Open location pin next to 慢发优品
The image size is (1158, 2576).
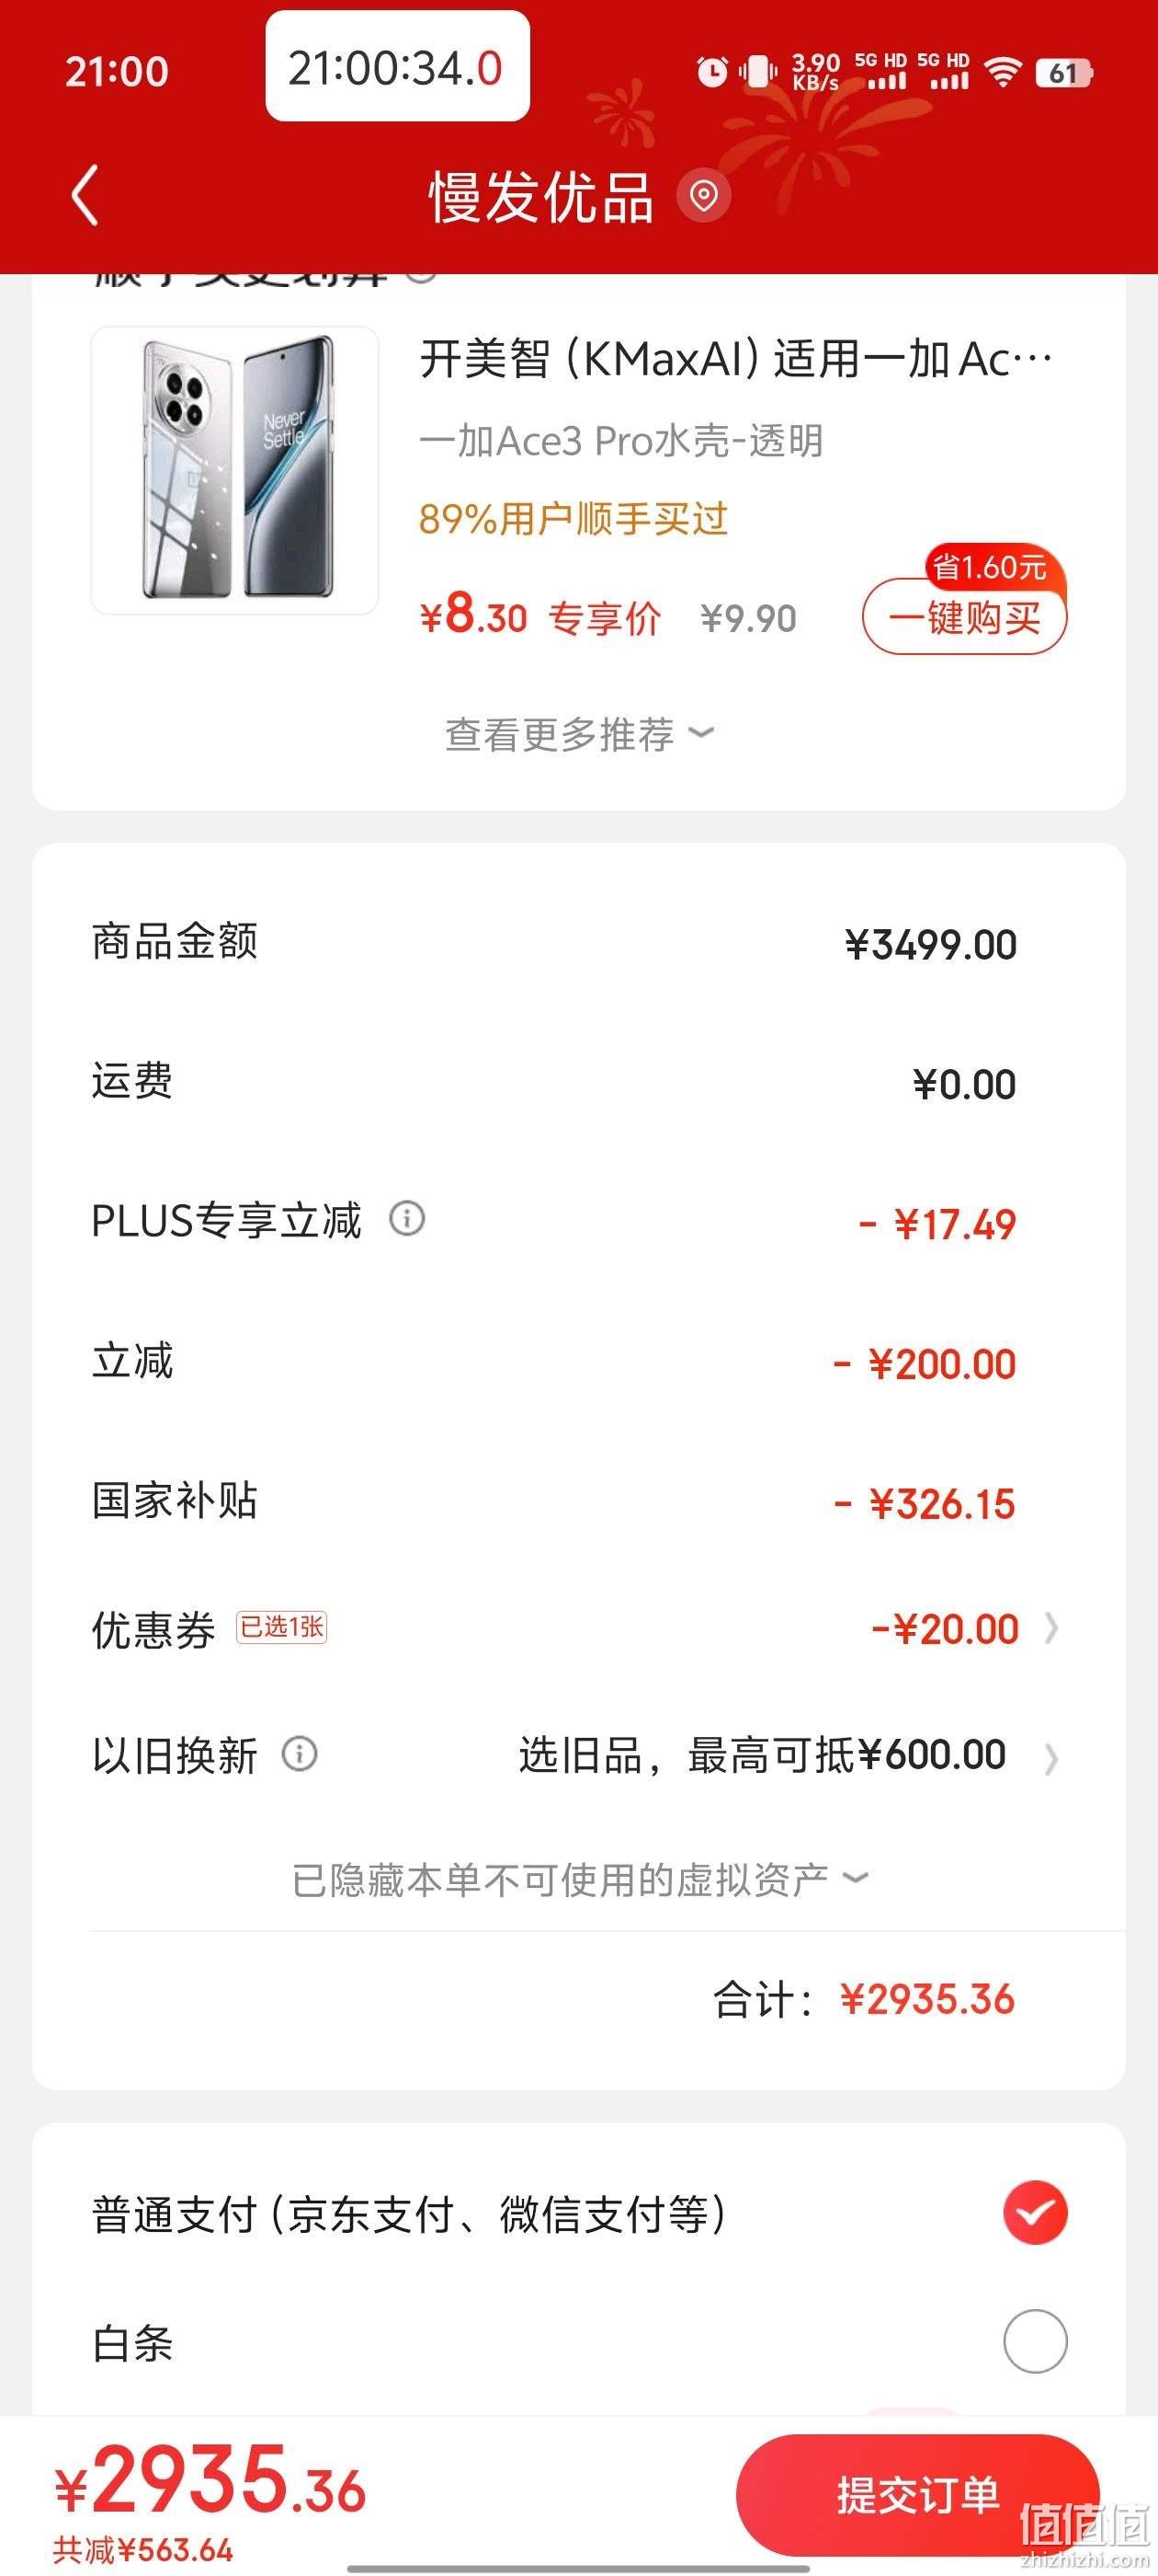pos(703,195)
